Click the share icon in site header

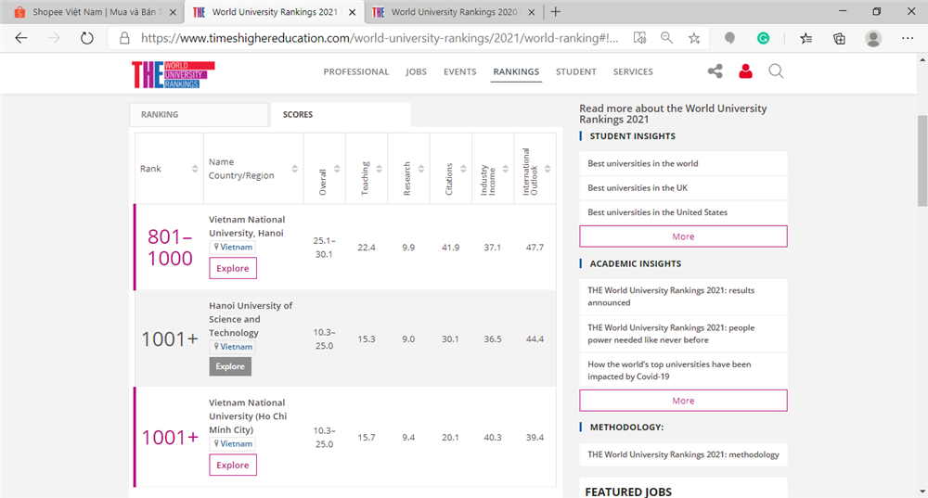tap(715, 71)
